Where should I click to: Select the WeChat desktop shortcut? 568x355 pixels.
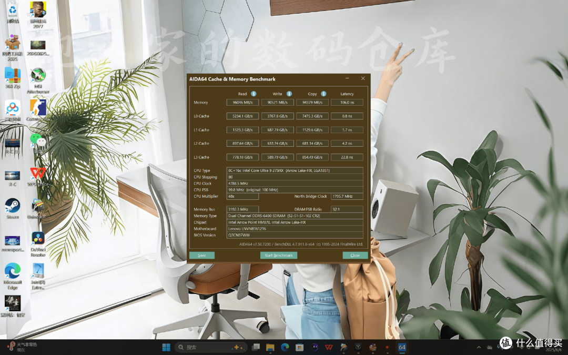[x=38, y=143]
